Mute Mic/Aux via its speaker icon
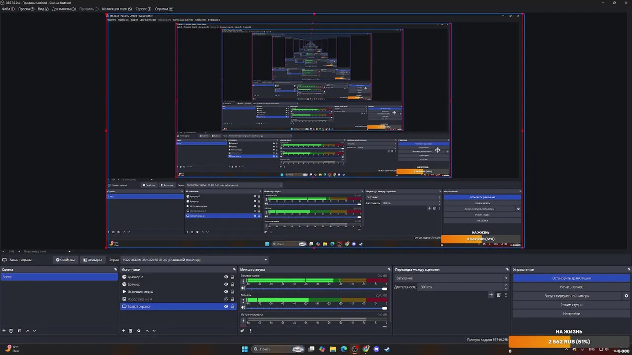 click(x=243, y=308)
